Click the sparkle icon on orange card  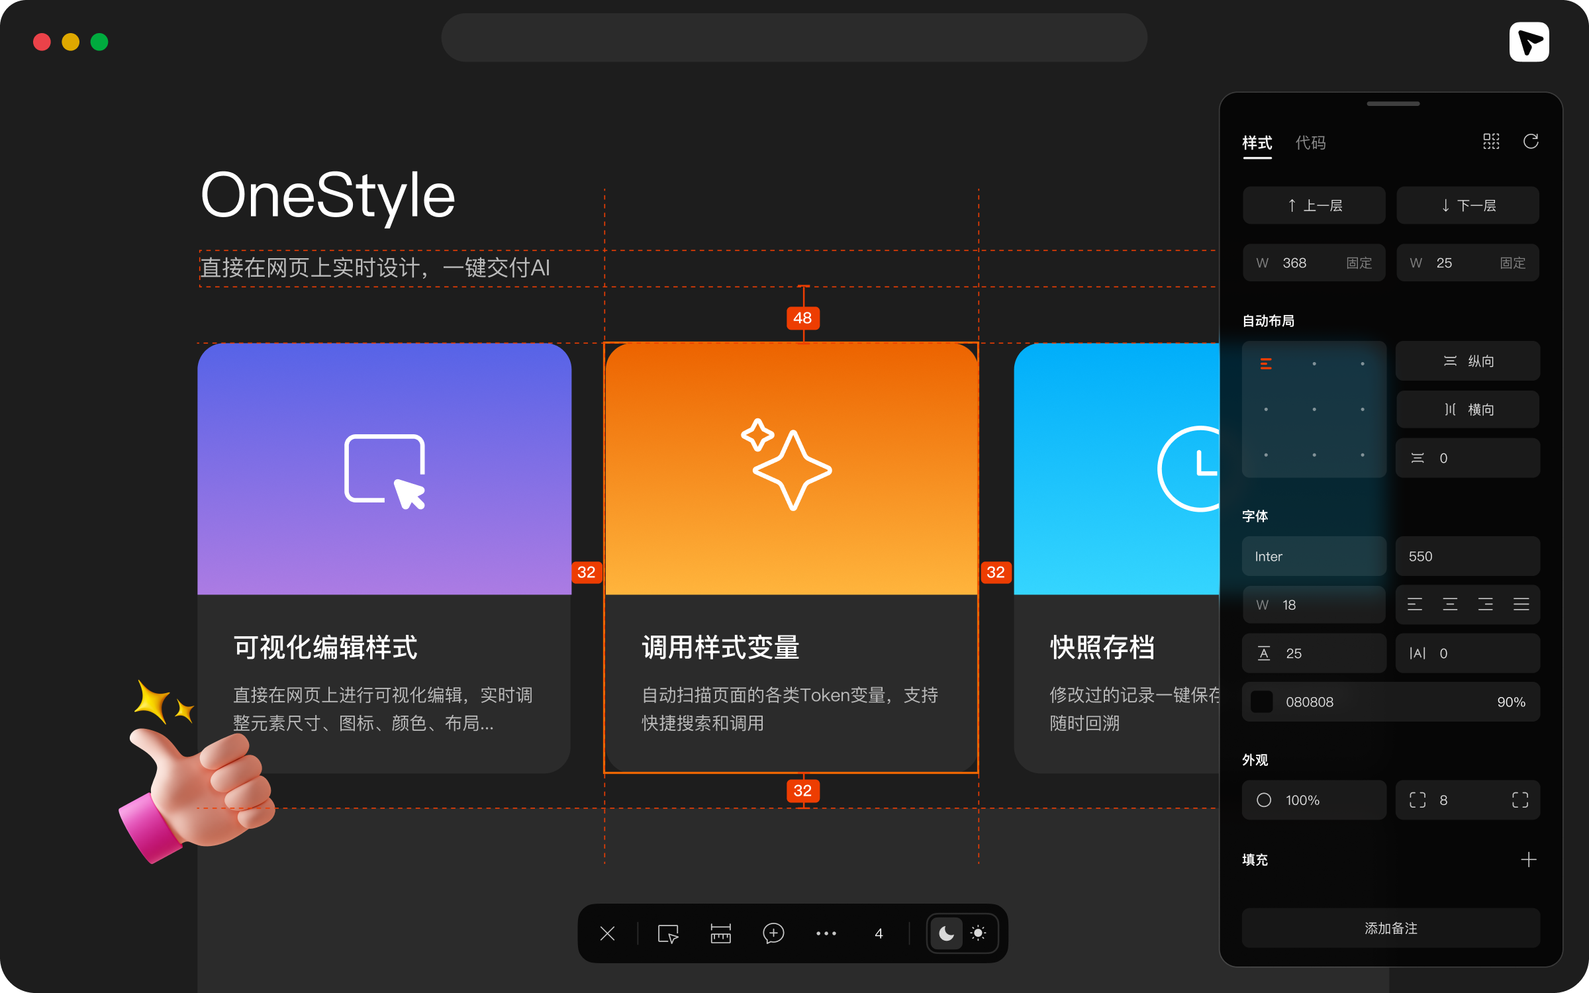(x=787, y=464)
